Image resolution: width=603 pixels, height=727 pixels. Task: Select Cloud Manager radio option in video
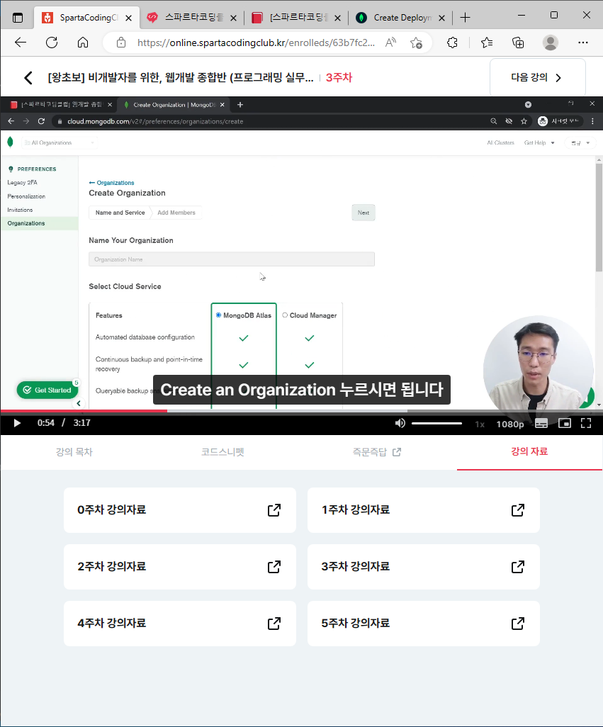pos(285,315)
